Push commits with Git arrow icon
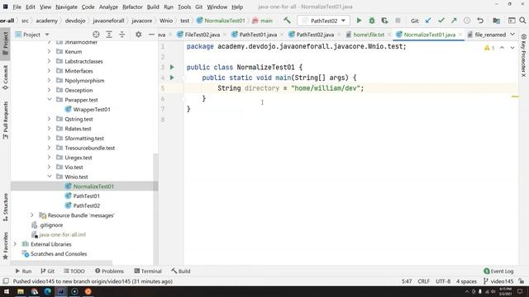 click(x=454, y=21)
